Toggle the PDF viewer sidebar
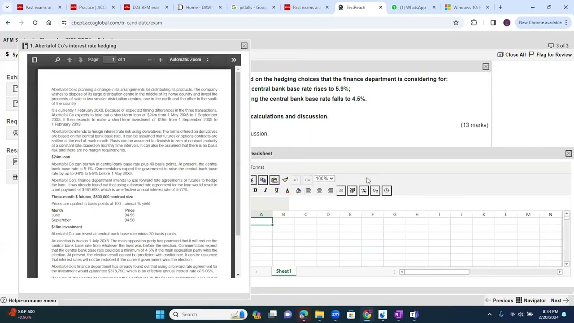This screenshot has height=323, width=574. pyautogui.click(x=34, y=60)
